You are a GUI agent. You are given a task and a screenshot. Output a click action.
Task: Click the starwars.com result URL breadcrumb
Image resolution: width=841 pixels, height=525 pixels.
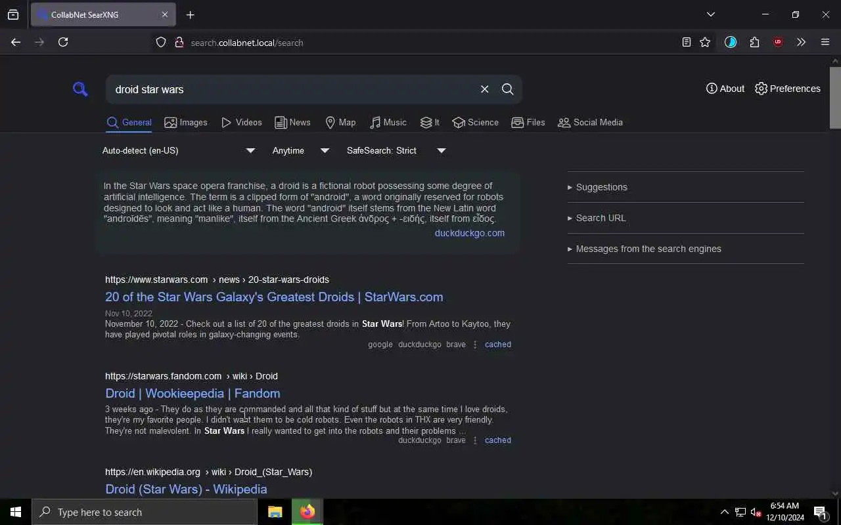(217, 280)
